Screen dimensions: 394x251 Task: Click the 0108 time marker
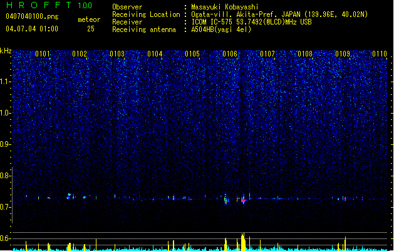pos(305,53)
